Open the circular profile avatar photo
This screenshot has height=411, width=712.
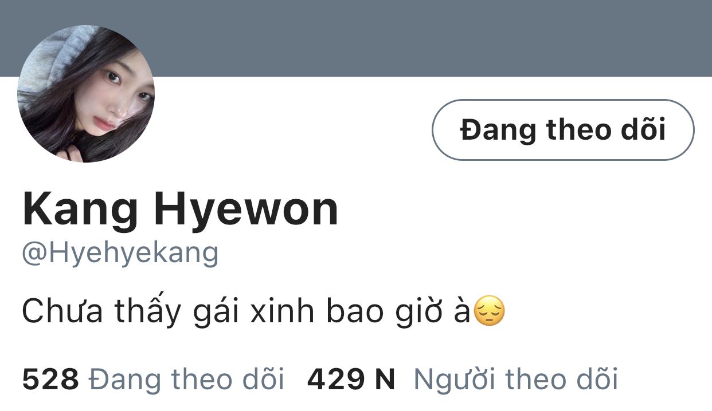pos(86,94)
